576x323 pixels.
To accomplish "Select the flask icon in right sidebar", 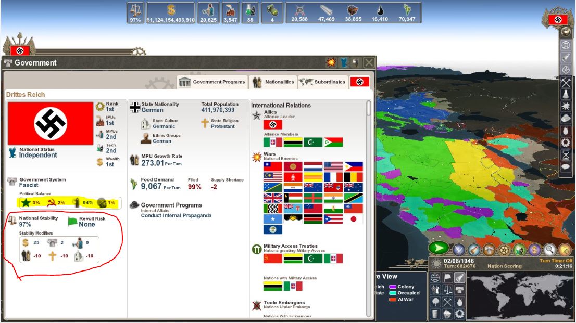I will tap(566, 94).
